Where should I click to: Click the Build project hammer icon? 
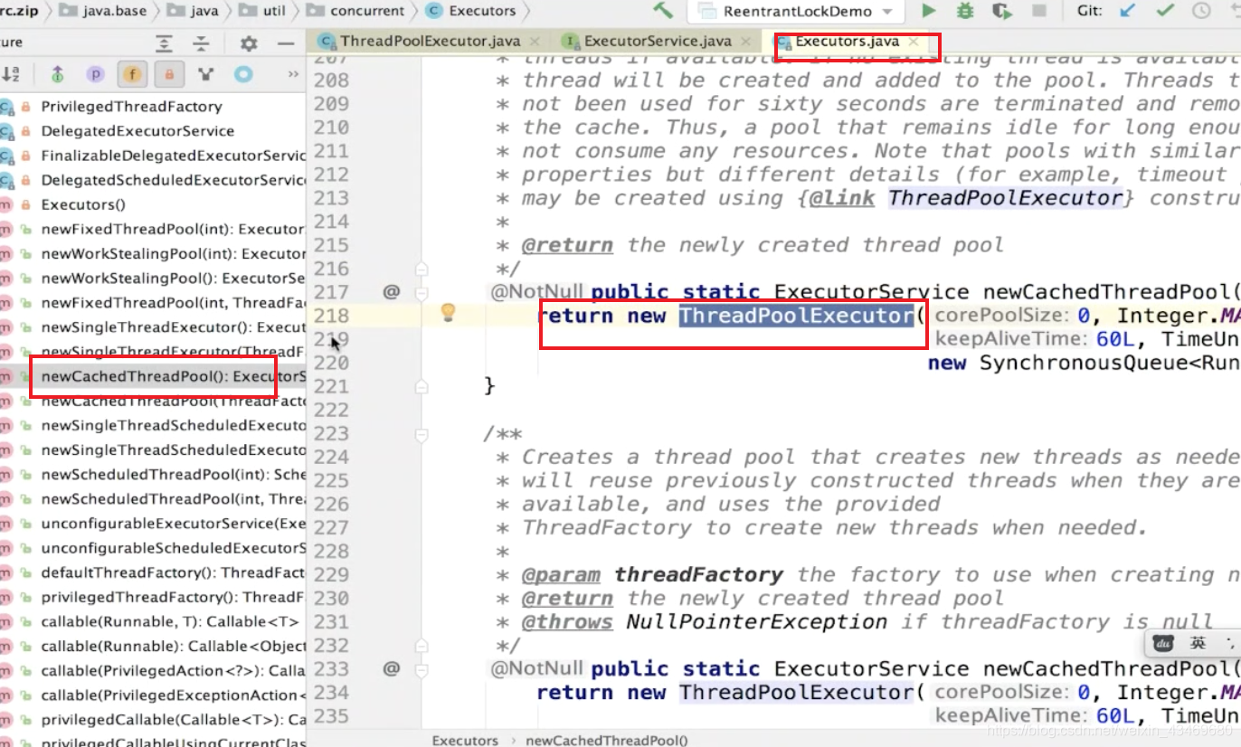(x=663, y=11)
